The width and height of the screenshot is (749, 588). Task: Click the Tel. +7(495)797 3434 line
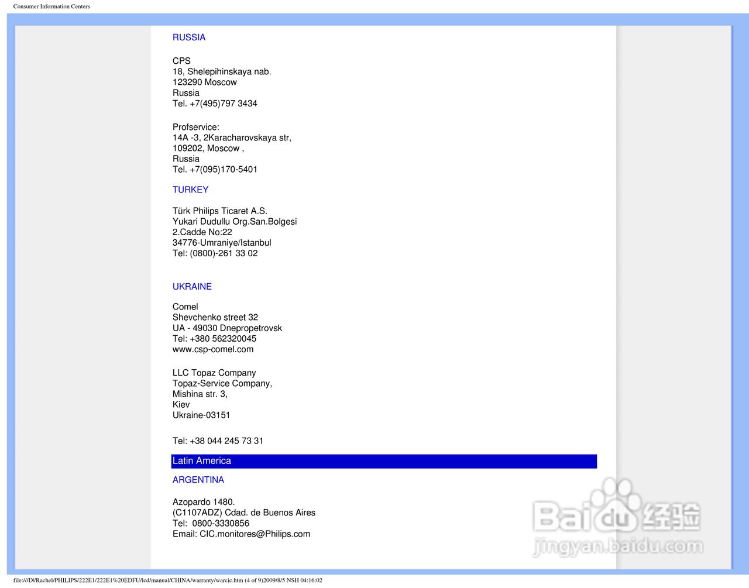[215, 104]
